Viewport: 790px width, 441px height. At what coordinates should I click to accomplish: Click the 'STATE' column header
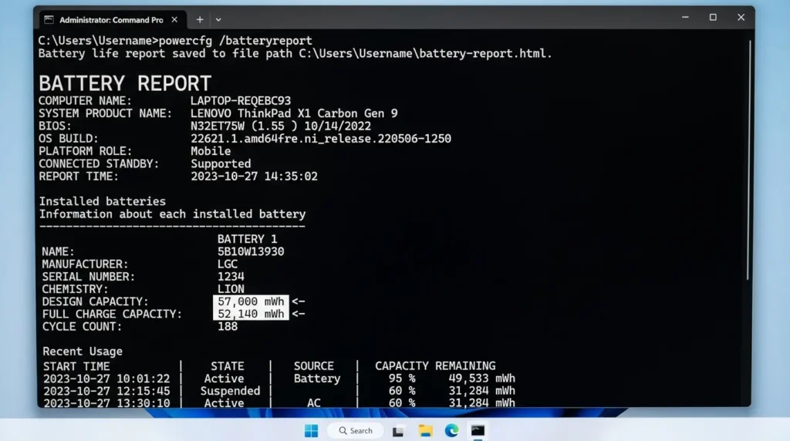(228, 366)
